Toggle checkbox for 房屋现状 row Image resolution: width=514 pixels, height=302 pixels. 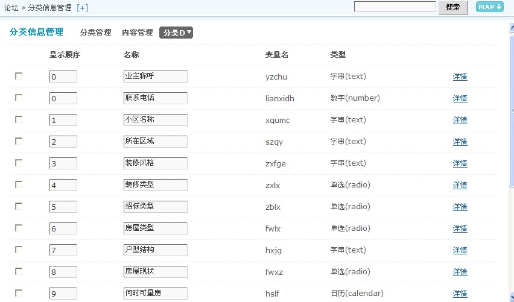point(19,271)
